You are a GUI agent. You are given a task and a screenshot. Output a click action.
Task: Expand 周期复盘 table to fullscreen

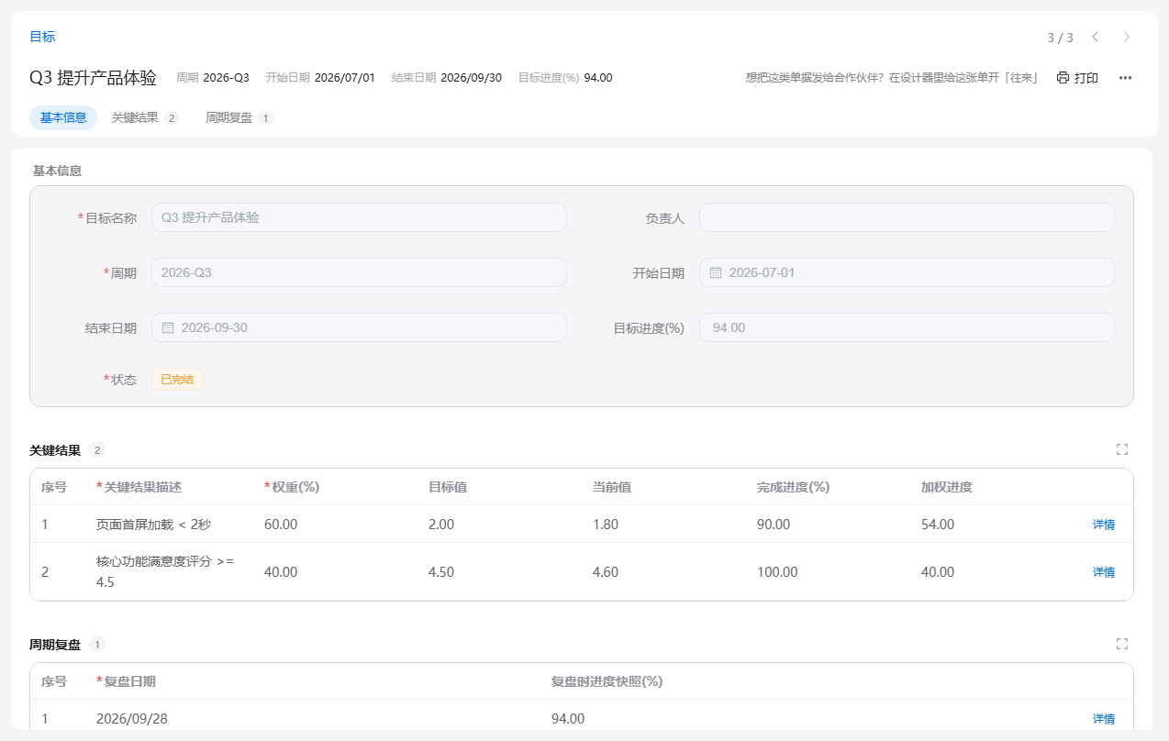click(x=1121, y=644)
